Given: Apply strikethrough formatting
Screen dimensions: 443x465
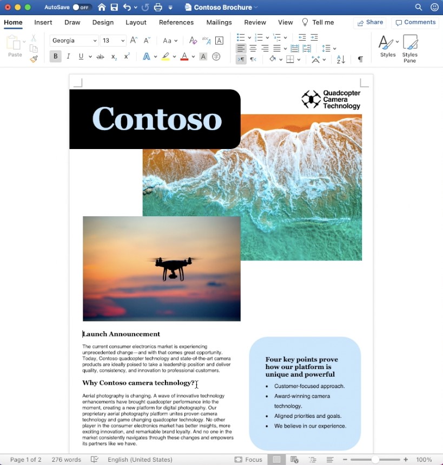Looking at the screenshot, I should coord(100,56).
